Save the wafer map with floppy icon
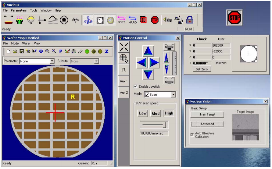This screenshot has height=169, width=272. (22, 51)
